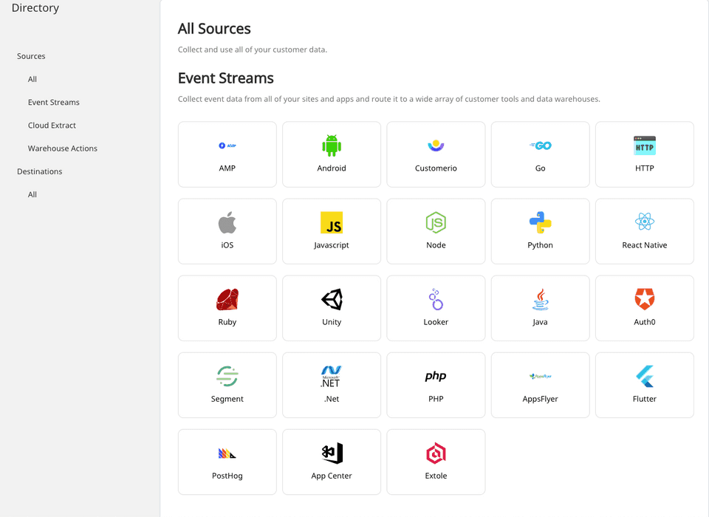Choose the Looker source
Viewport: 709px width, 517px height.
(x=436, y=308)
